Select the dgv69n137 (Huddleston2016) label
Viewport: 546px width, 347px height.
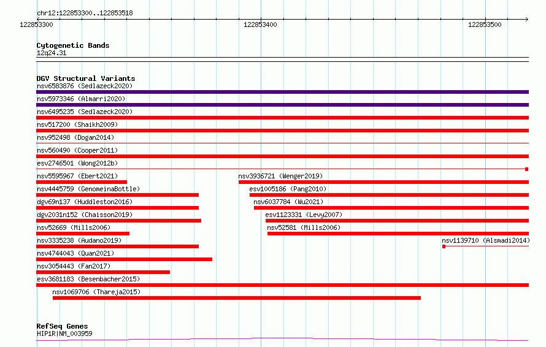coord(85,202)
